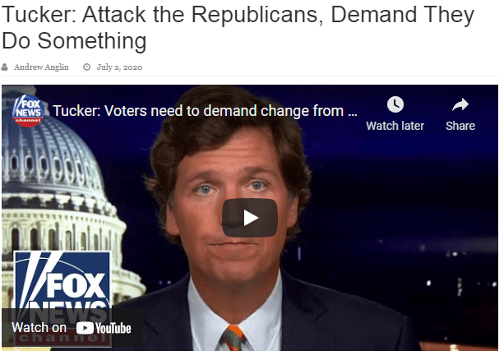The width and height of the screenshot is (504, 360).
Task: Open the YouTube logo link
Action: [x=104, y=328]
